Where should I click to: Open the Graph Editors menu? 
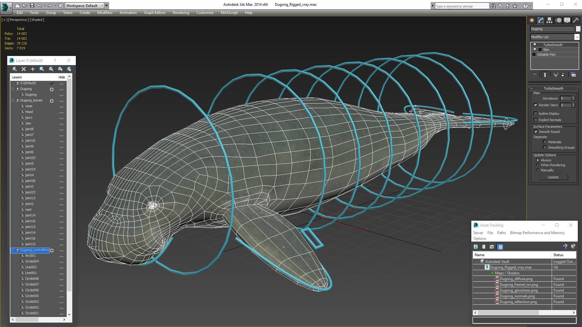pos(155,13)
